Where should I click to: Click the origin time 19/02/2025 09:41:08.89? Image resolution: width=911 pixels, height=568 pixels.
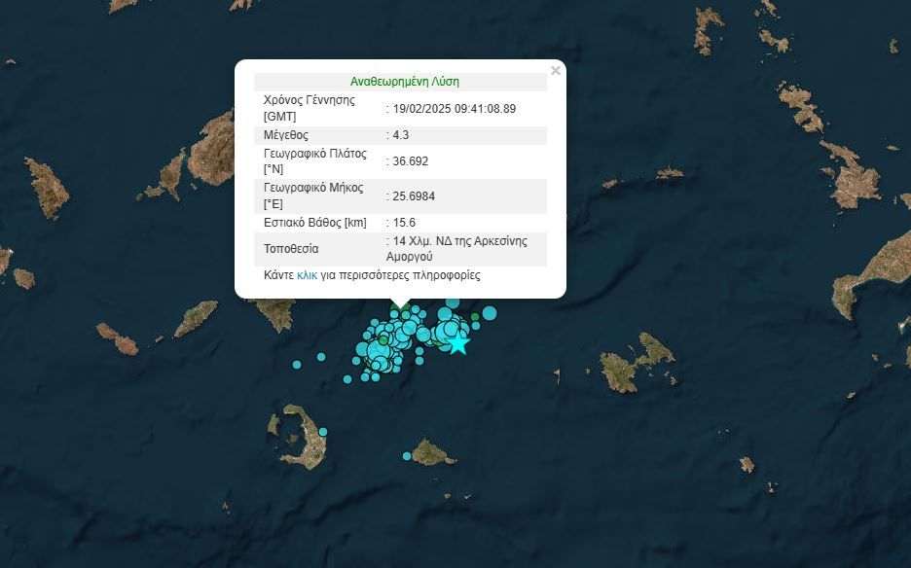point(454,109)
